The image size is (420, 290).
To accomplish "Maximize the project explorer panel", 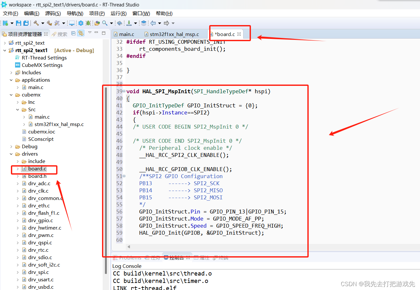I will (104, 33).
